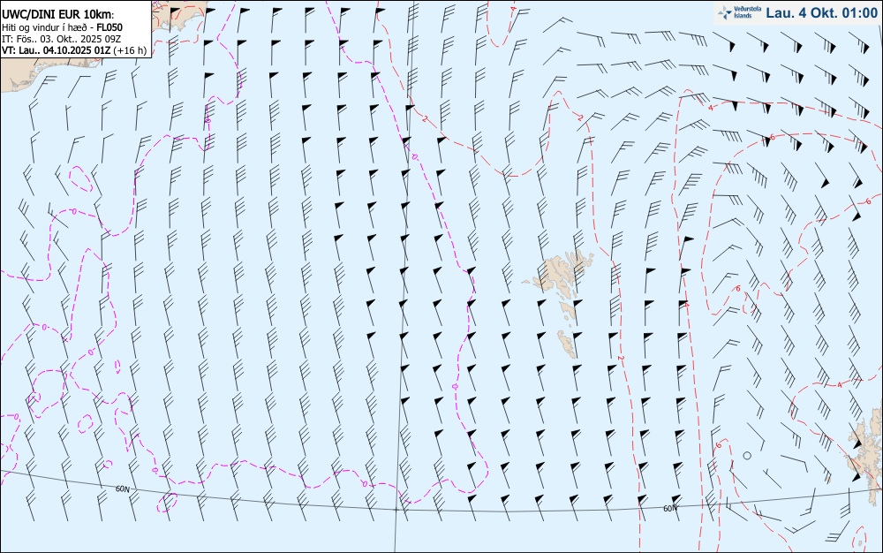Click the calm-wind circle marker west of Shetland
The height and width of the screenshot is (553, 883).
tap(747, 455)
